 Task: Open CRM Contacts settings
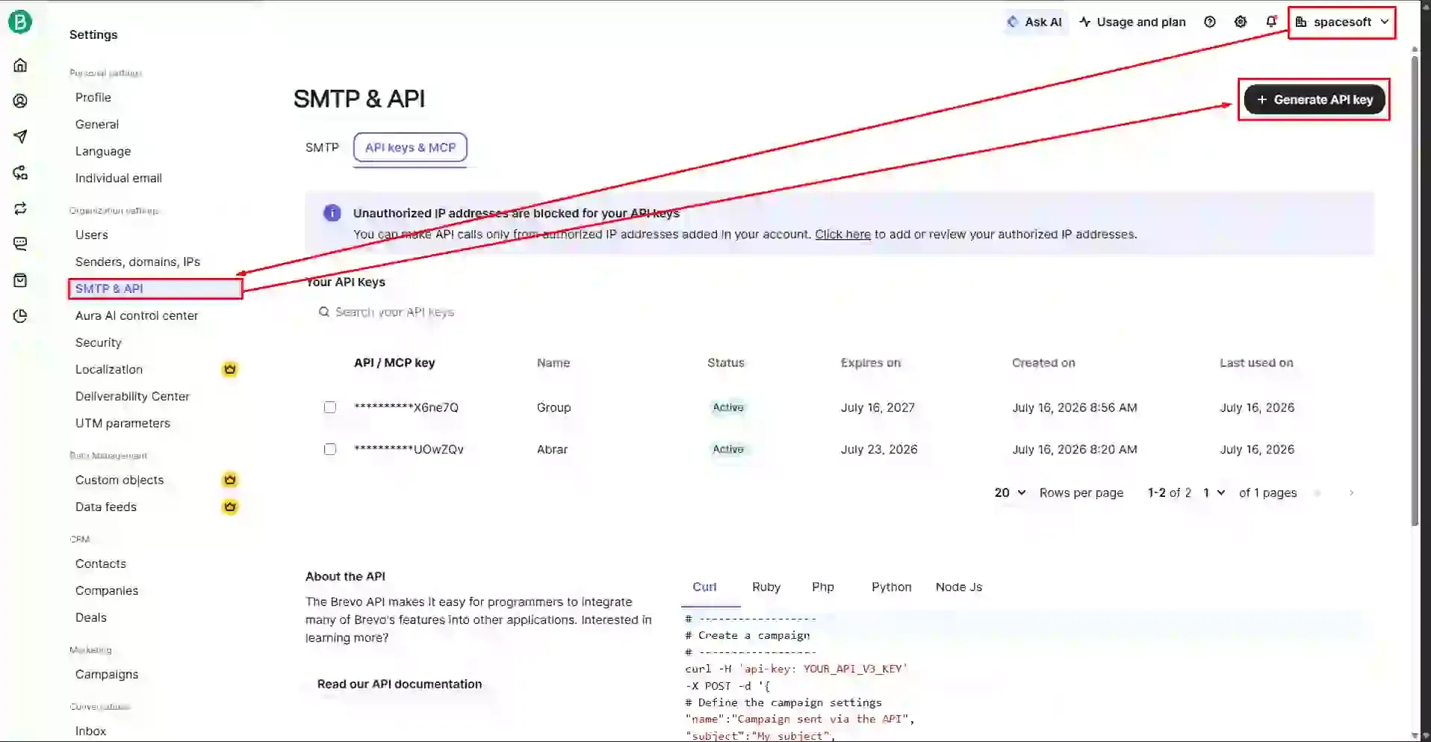coord(101,563)
